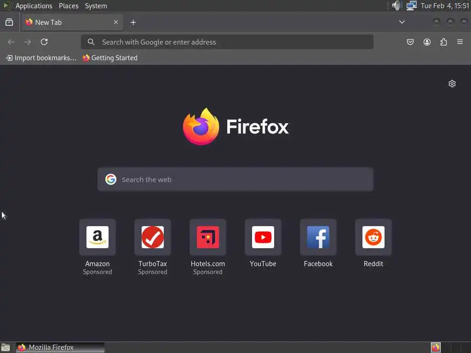Reload the current page
The height and width of the screenshot is (353, 471).
[x=44, y=42]
